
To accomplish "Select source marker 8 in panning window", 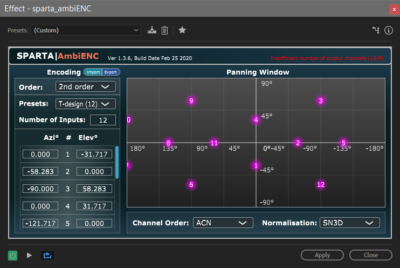I will point(168,143).
